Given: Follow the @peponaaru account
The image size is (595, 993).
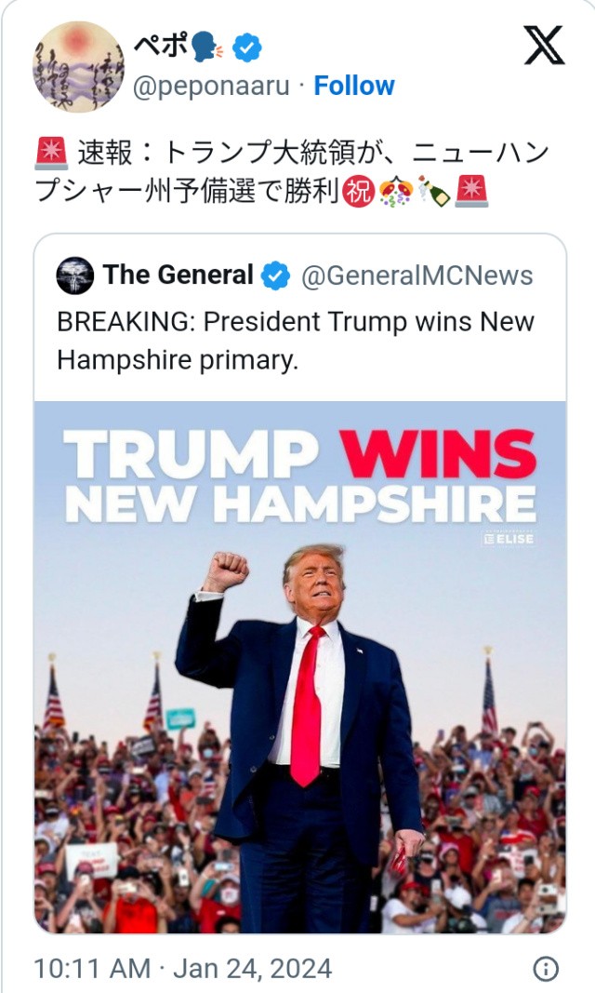Looking at the screenshot, I should click(353, 86).
